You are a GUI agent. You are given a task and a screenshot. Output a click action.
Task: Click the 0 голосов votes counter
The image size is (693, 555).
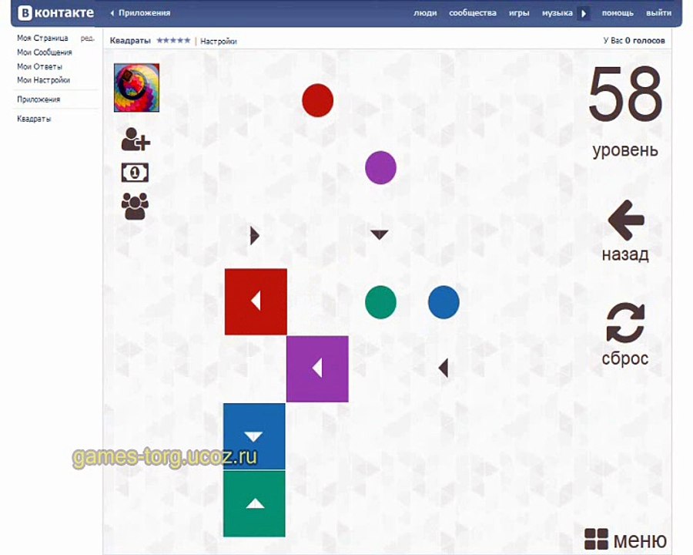644,41
